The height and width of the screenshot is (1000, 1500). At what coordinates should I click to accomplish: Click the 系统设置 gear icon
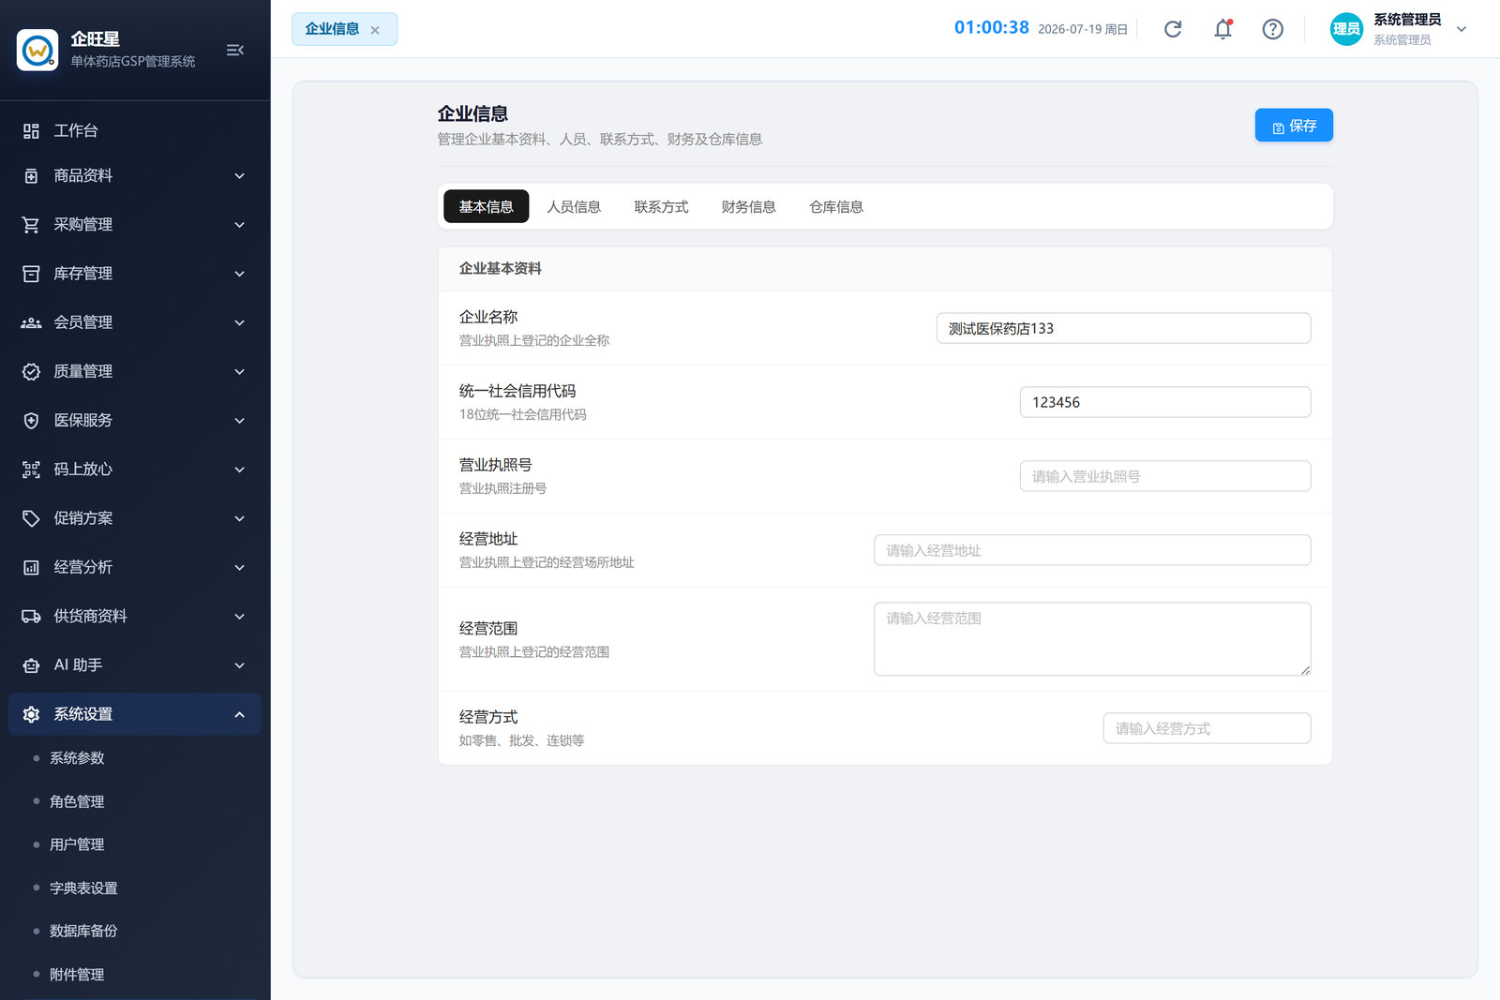click(31, 714)
